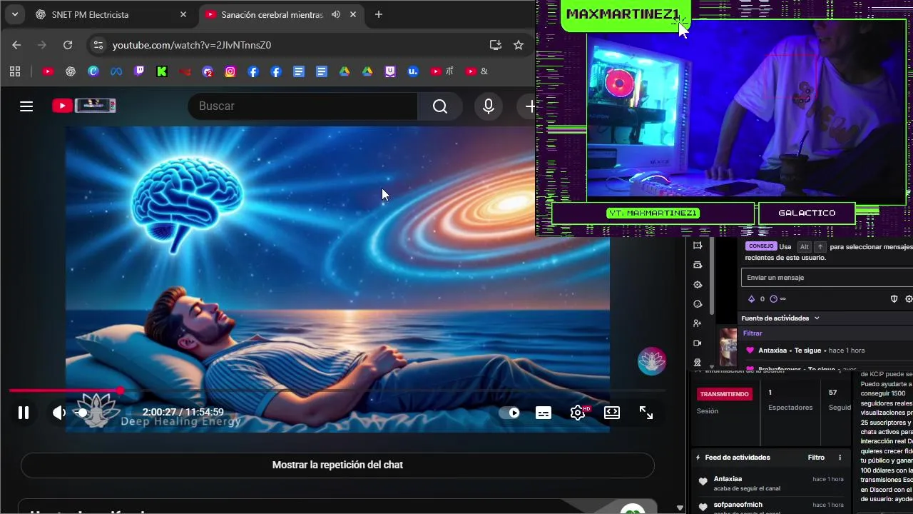The image size is (913, 514).
Task: Click the add-user icon in stream sidebar
Action: [x=698, y=323]
